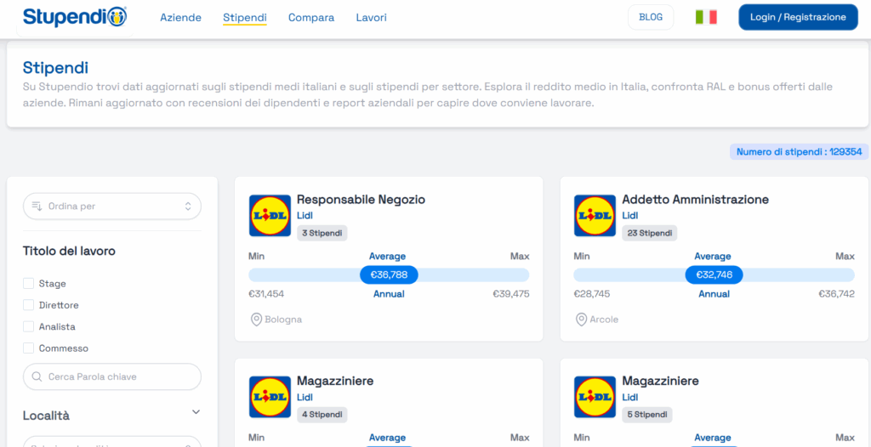Open the Lavori nav item
Viewport: 871px width, 447px height.
click(371, 18)
